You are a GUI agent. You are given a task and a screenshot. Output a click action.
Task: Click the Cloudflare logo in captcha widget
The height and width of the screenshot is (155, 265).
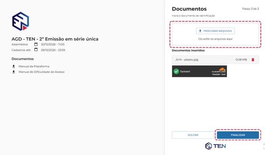pos(219,70)
